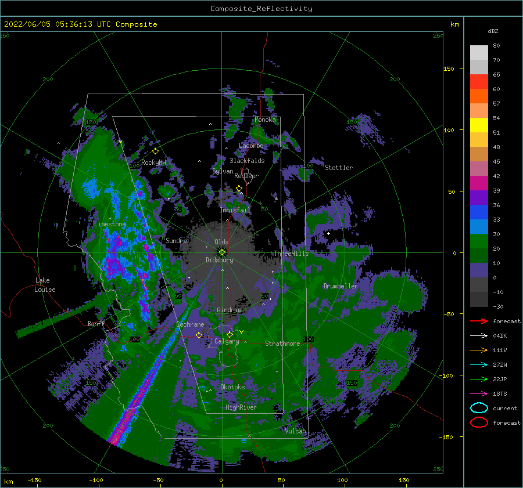523x488 pixels.
Task: Click the 80 dBZ light gray swatch
Action: [x=479, y=52]
